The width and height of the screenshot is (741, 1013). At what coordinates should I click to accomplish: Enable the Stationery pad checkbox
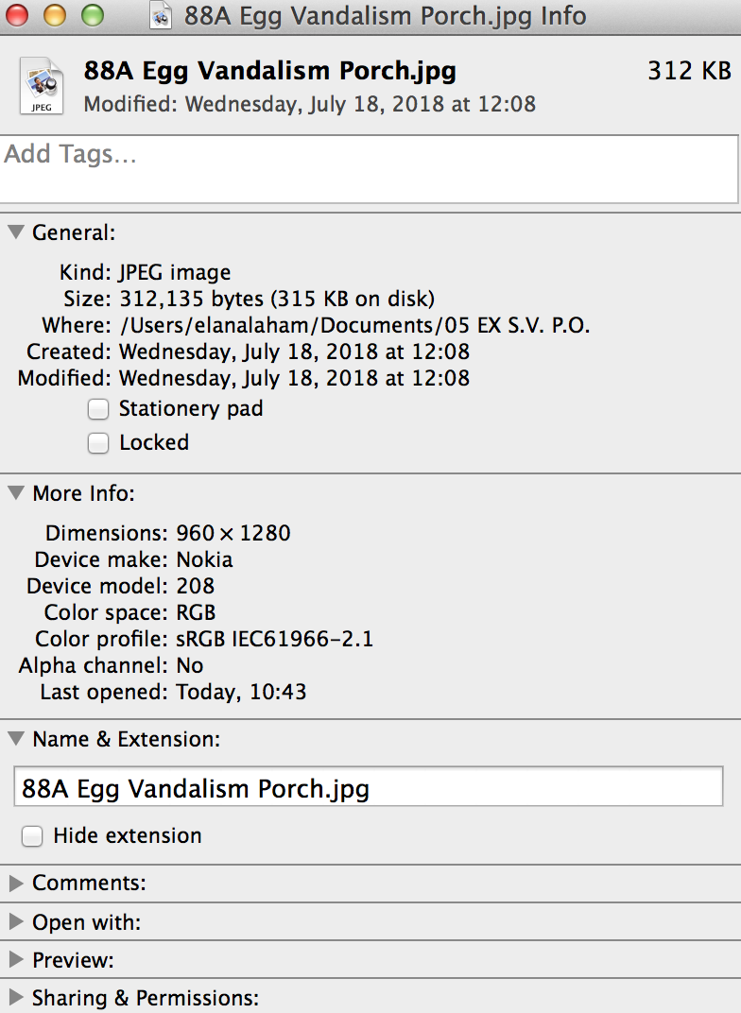point(98,409)
